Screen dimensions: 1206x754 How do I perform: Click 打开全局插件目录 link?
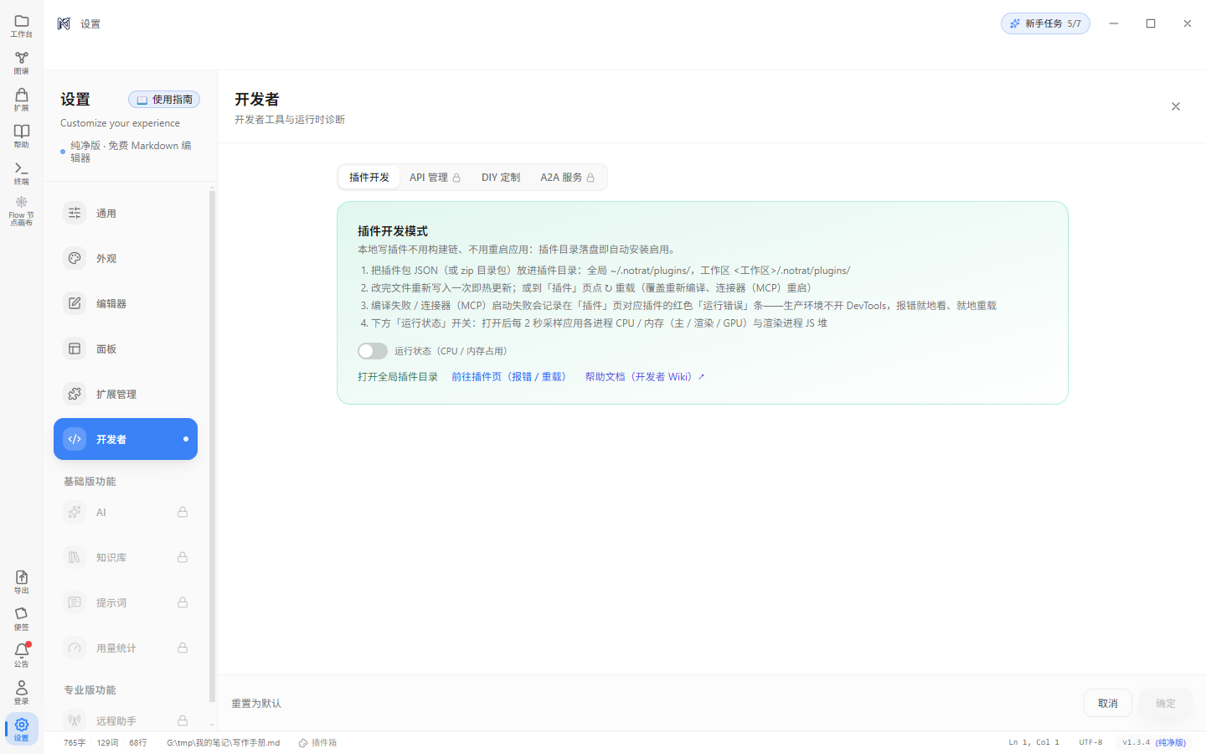coord(398,377)
